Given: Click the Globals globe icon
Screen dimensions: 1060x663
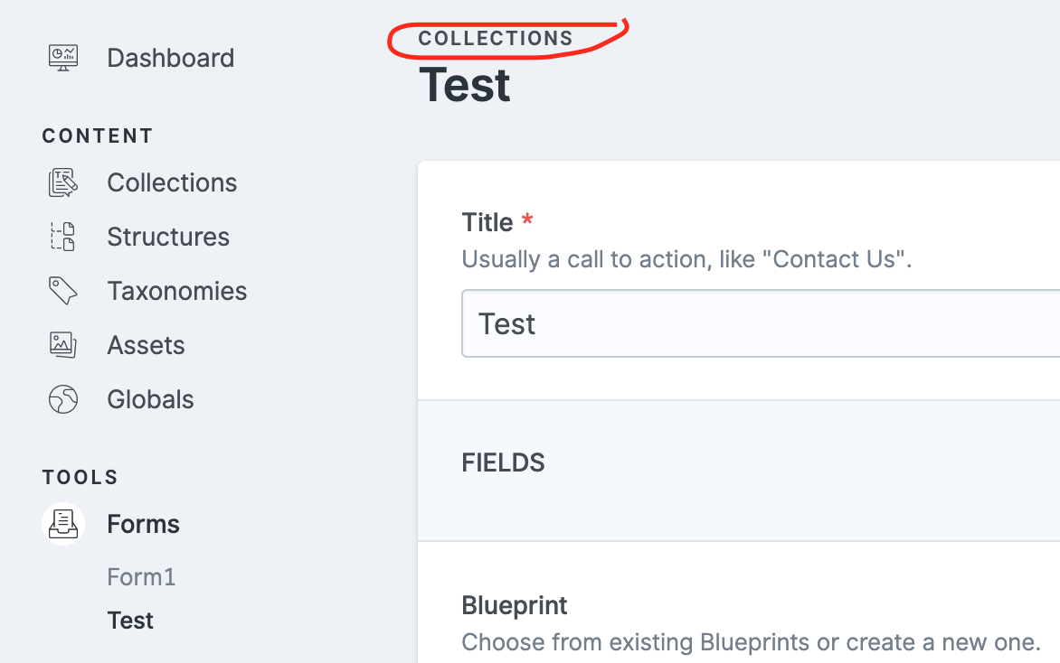Looking at the screenshot, I should click(x=63, y=398).
